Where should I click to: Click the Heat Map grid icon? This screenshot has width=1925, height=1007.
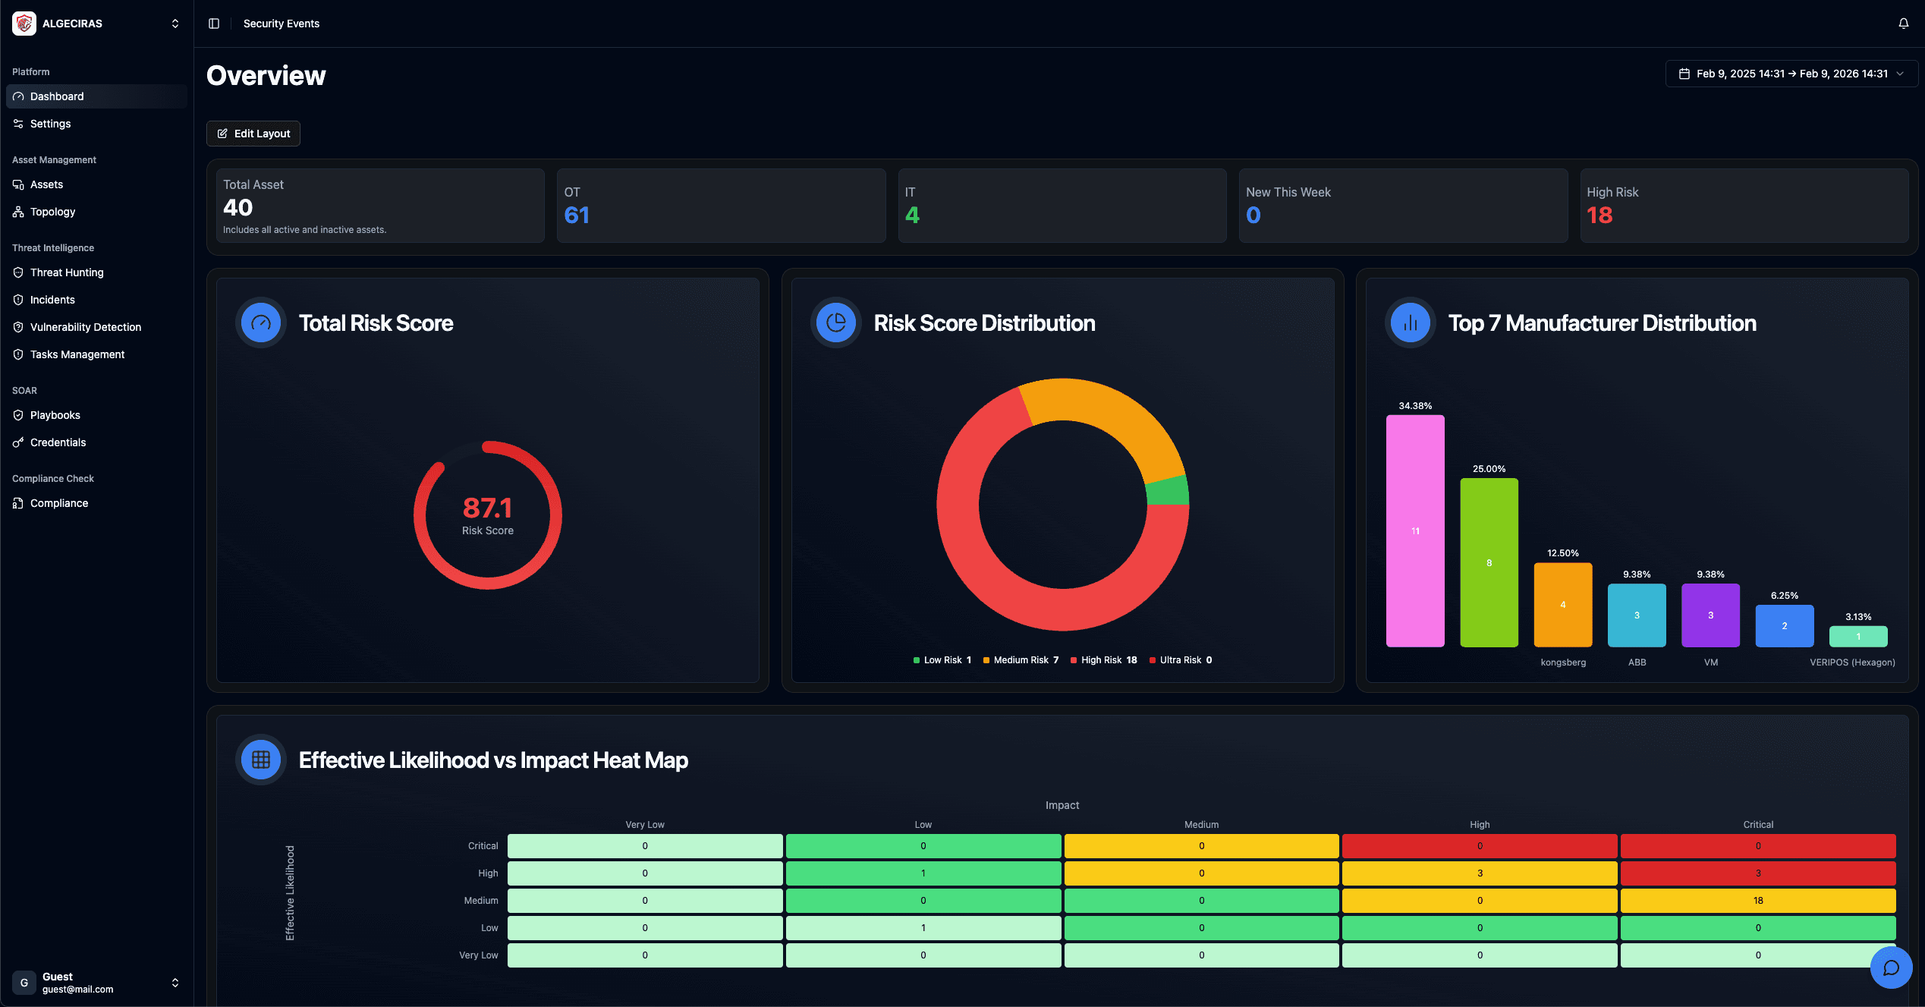[x=260, y=760]
